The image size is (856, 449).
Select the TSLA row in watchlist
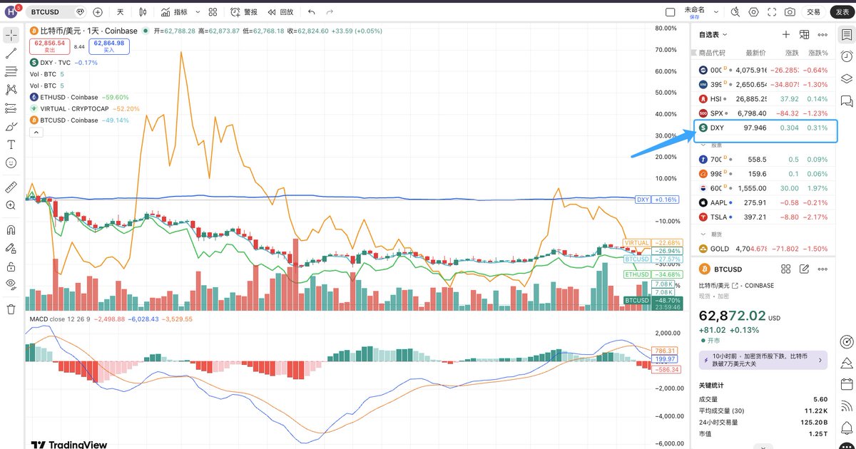pos(764,217)
